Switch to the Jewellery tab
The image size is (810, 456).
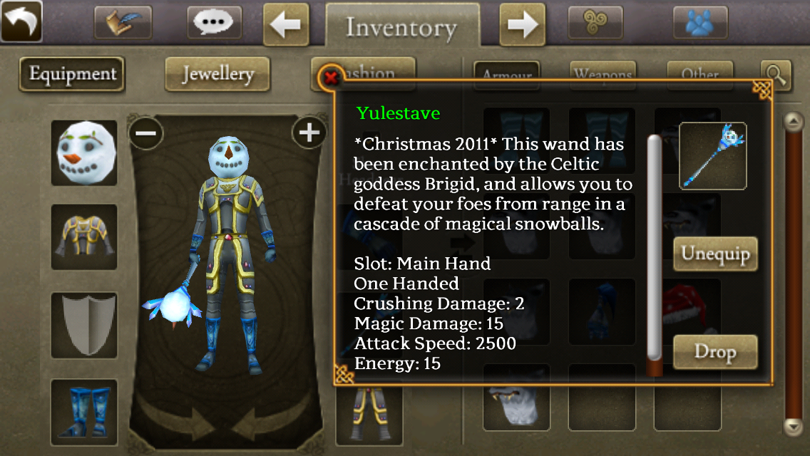[x=217, y=74]
